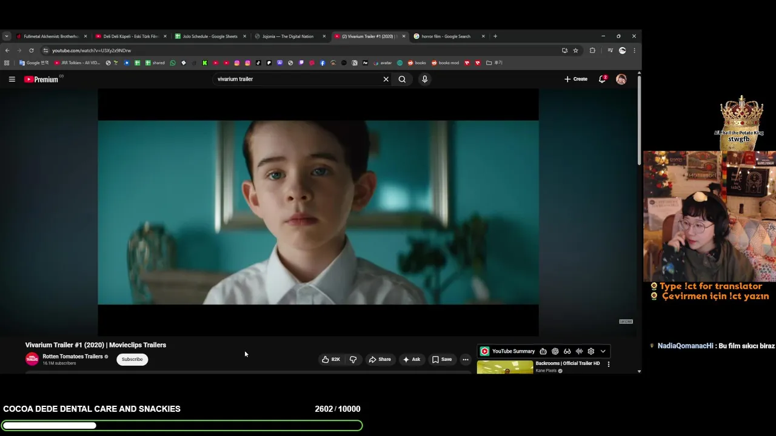
Task: Click the dental care goal progress bar
Action: point(182,426)
